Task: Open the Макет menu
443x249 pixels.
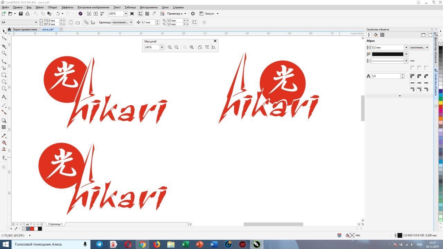Action: tap(40, 7)
